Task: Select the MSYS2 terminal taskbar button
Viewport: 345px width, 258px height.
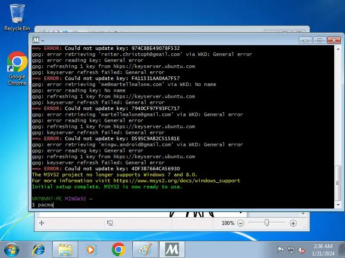Action: pos(172,249)
